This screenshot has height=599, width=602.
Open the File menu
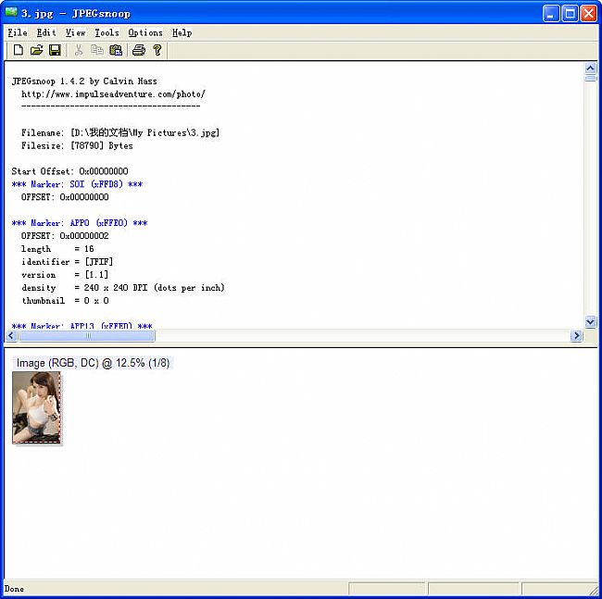coord(18,32)
